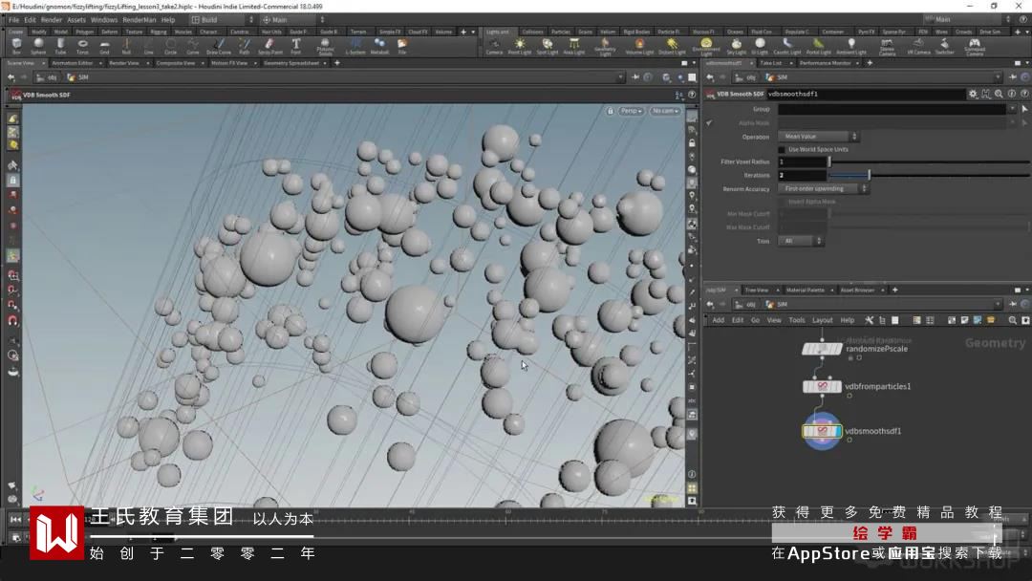Viewport: 1032px width, 581px height.
Task: Select the Sphere shelf tool
Action: click(x=38, y=45)
